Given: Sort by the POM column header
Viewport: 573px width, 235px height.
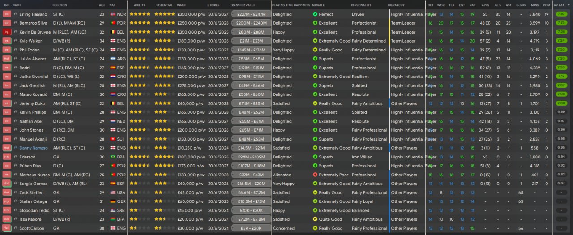Looking at the screenshot, I should 547,5.
